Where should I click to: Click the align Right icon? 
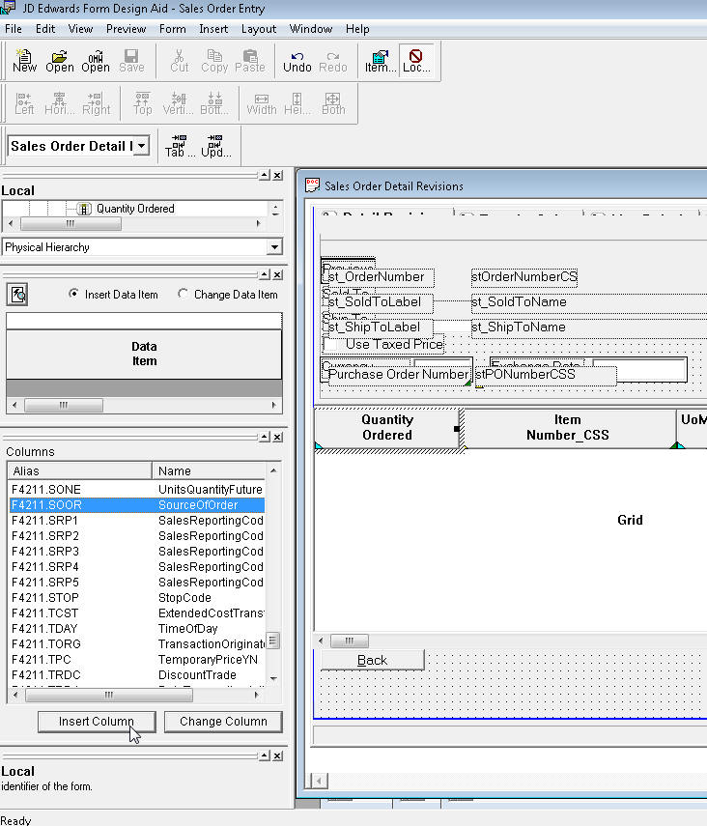(x=96, y=103)
